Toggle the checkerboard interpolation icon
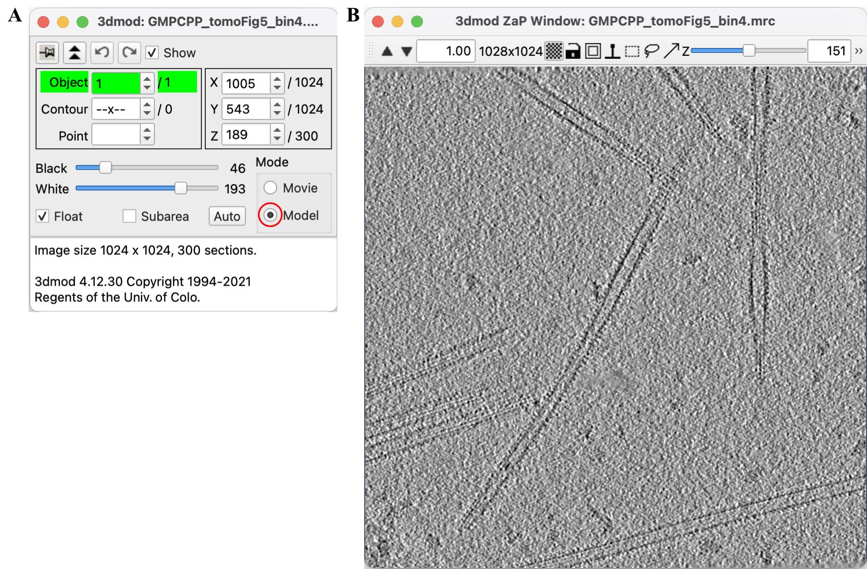Viewport: 867px width, 569px height. [x=554, y=51]
